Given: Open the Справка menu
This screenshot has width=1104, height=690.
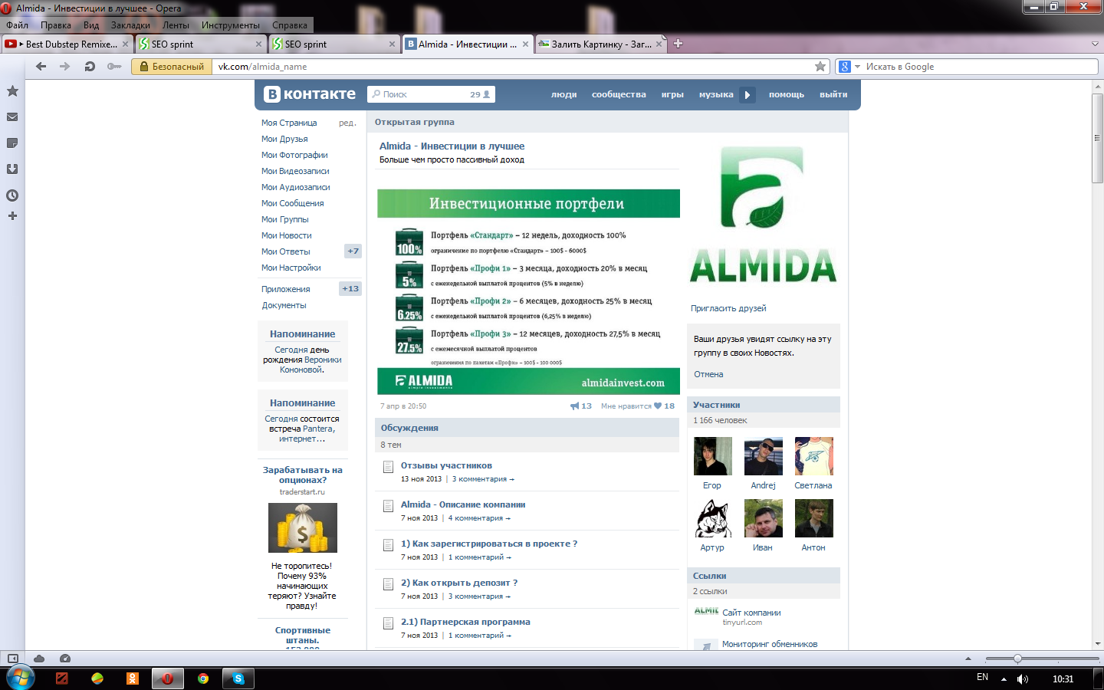Looking at the screenshot, I should [x=290, y=25].
